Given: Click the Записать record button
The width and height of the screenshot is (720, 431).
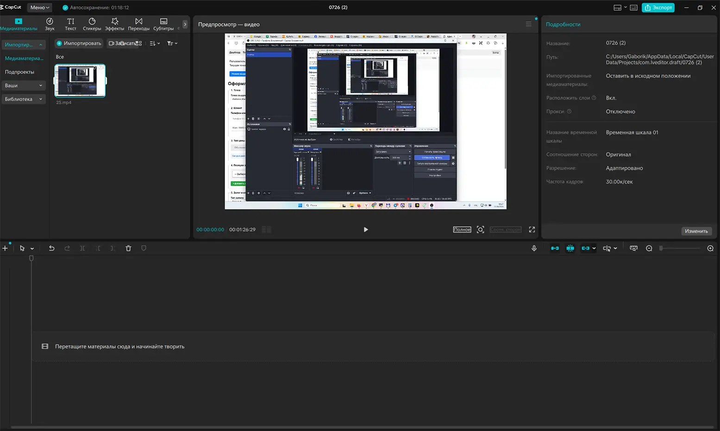Looking at the screenshot, I should [122, 43].
